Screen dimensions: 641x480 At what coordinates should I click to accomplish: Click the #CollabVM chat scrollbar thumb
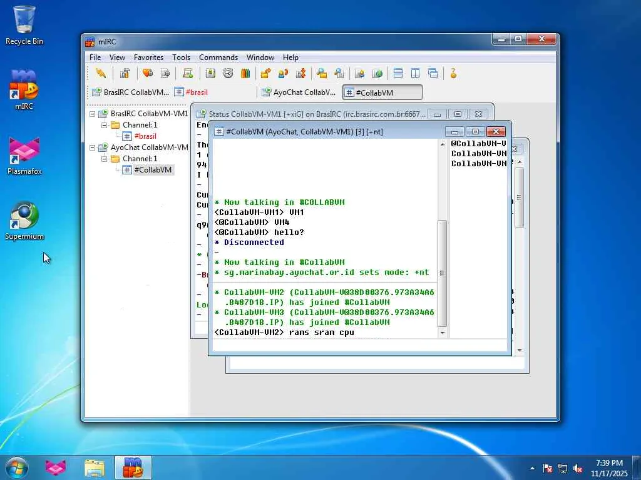[443, 273]
